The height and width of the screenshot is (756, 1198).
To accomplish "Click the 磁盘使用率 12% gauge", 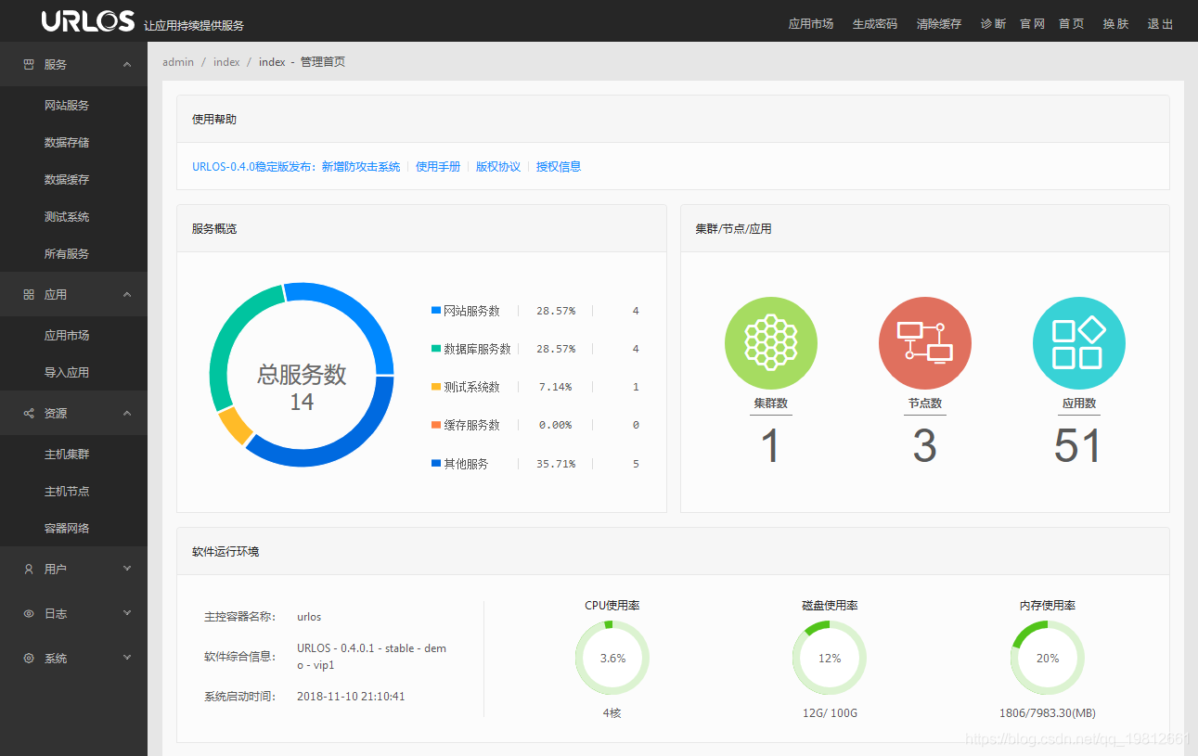I will pos(830,658).
